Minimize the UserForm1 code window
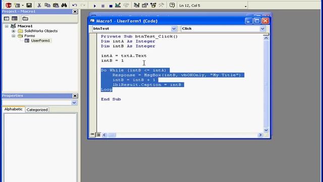Image resolution: width=323 pixels, height=182 pixels. coord(249,21)
